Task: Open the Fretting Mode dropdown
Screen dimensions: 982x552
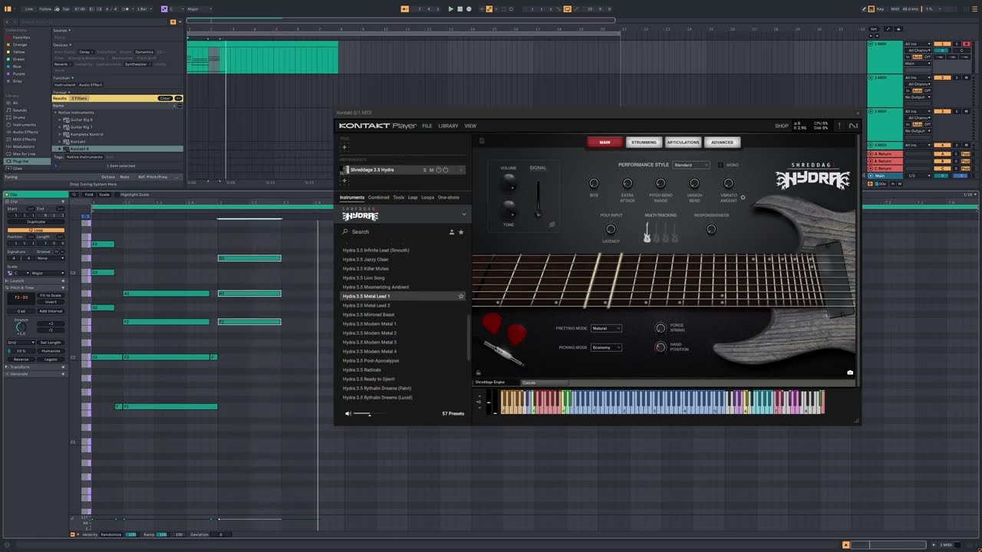Action: (606, 328)
